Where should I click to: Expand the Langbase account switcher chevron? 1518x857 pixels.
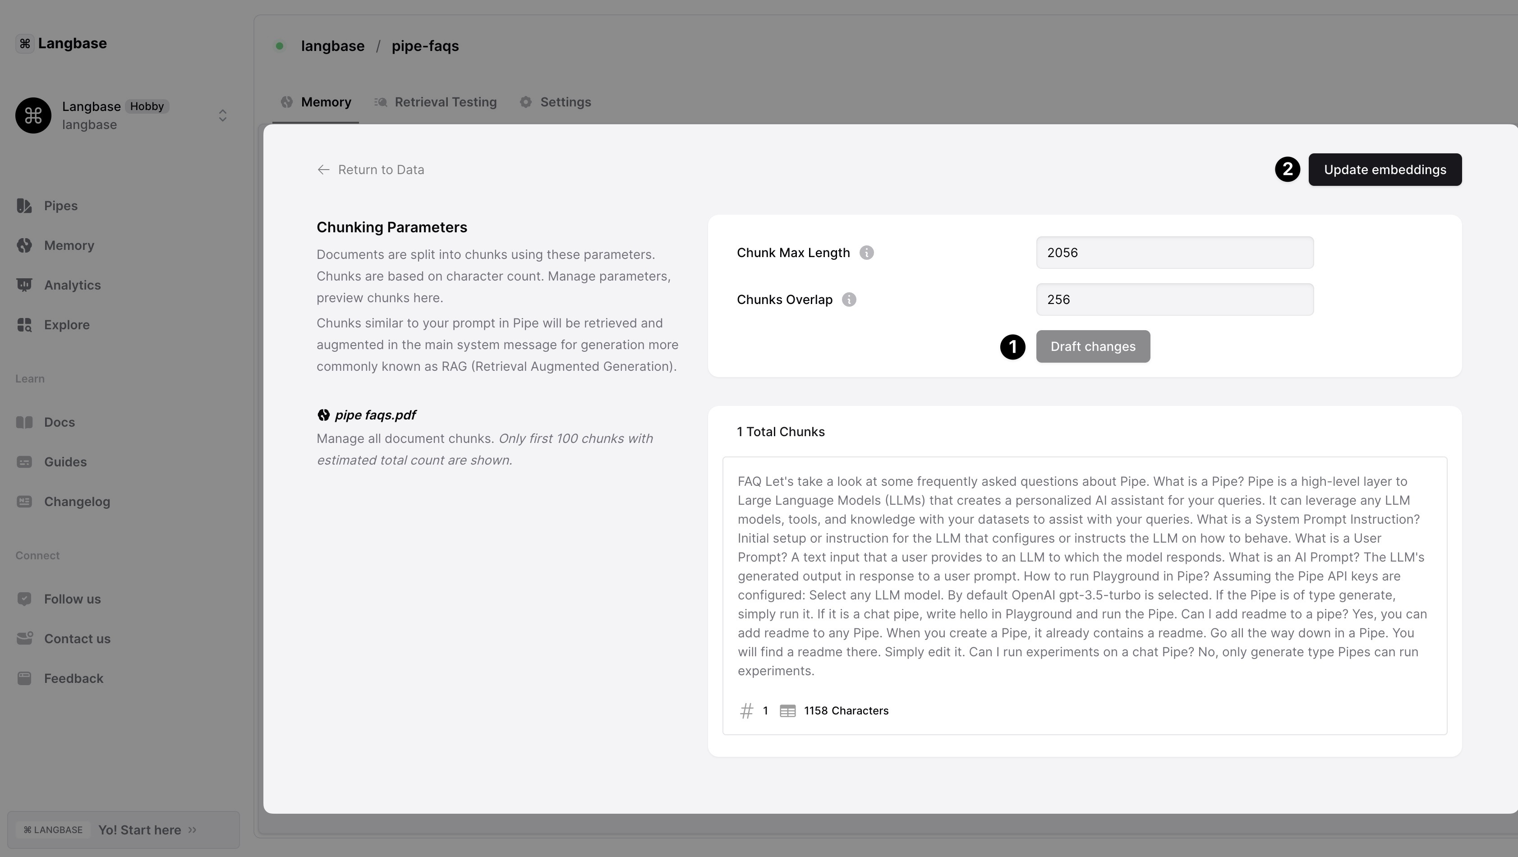coord(223,115)
